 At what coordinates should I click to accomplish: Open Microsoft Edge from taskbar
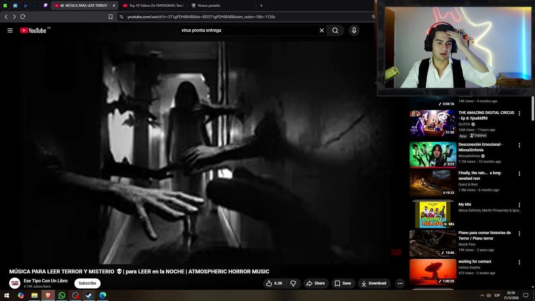[103, 296]
